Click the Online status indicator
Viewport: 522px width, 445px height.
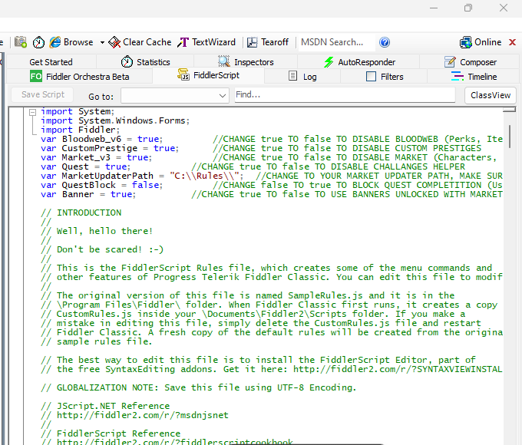(x=481, y=42)
